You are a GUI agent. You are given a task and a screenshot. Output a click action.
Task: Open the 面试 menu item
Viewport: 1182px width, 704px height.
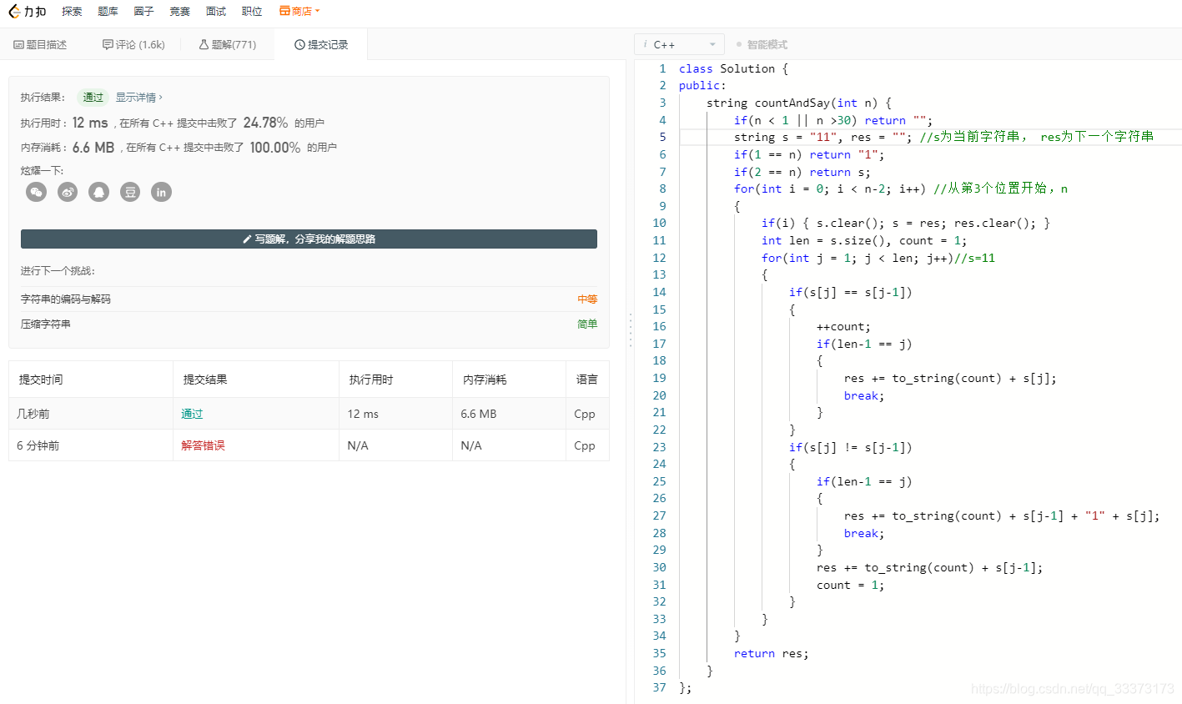[x=216, y=11]
